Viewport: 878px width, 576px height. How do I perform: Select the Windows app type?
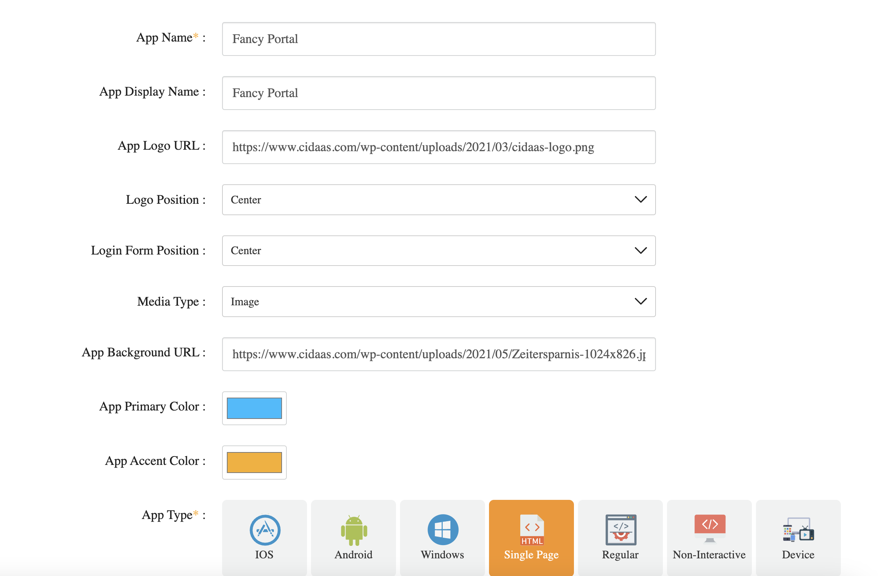point(442,537)
